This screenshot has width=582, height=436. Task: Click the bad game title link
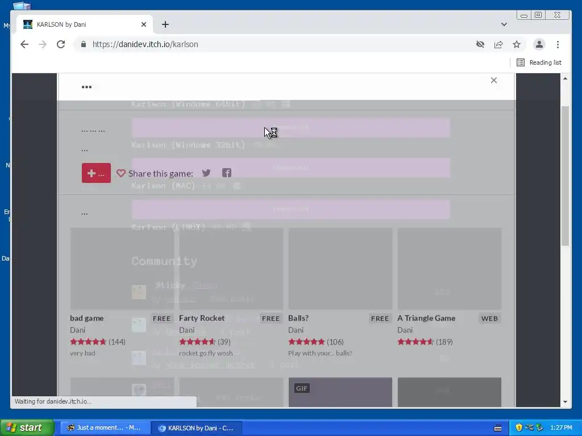click(87, 318)
